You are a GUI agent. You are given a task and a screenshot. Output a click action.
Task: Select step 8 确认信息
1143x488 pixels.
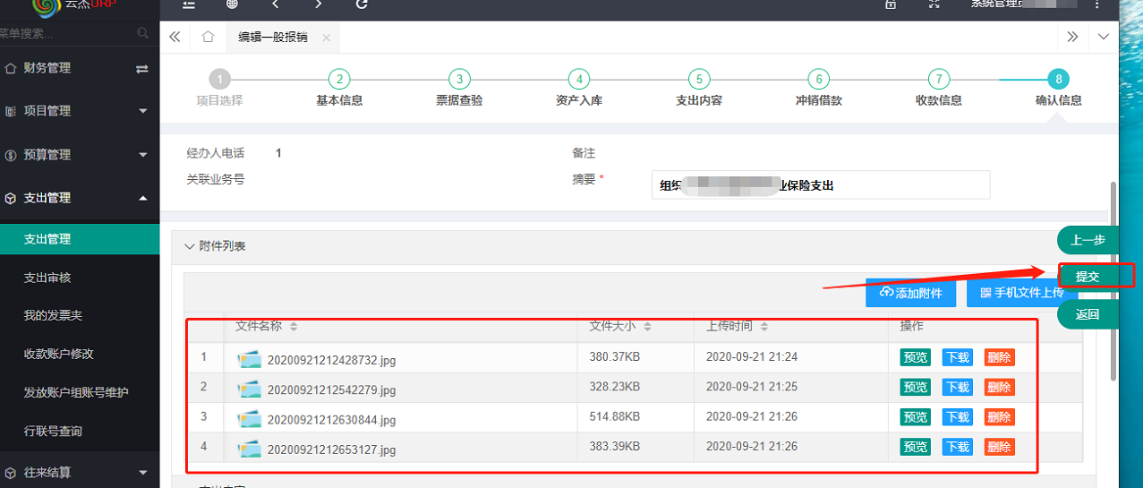1059,79
